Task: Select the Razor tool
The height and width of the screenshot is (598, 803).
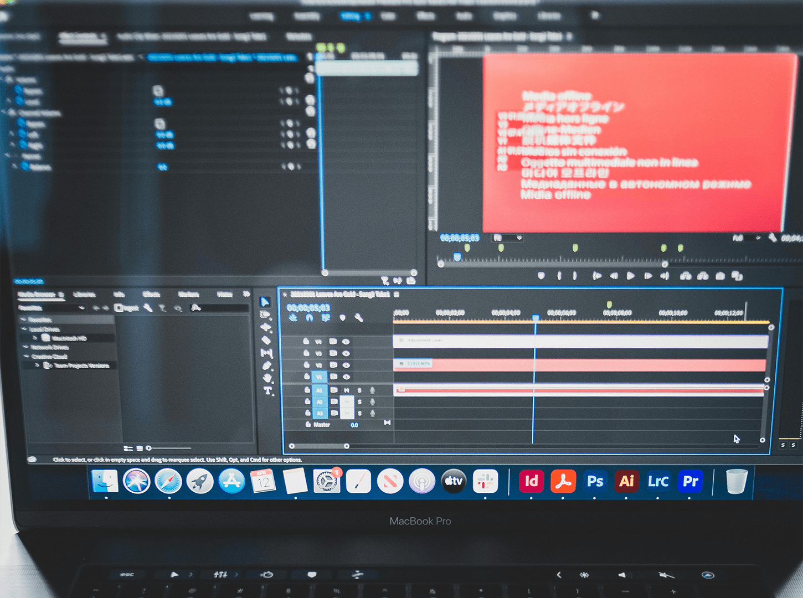Action: tap(266, 340)
